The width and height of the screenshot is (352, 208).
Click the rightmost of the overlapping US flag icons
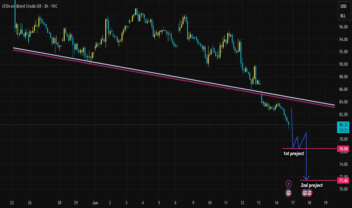pos(310,193)
